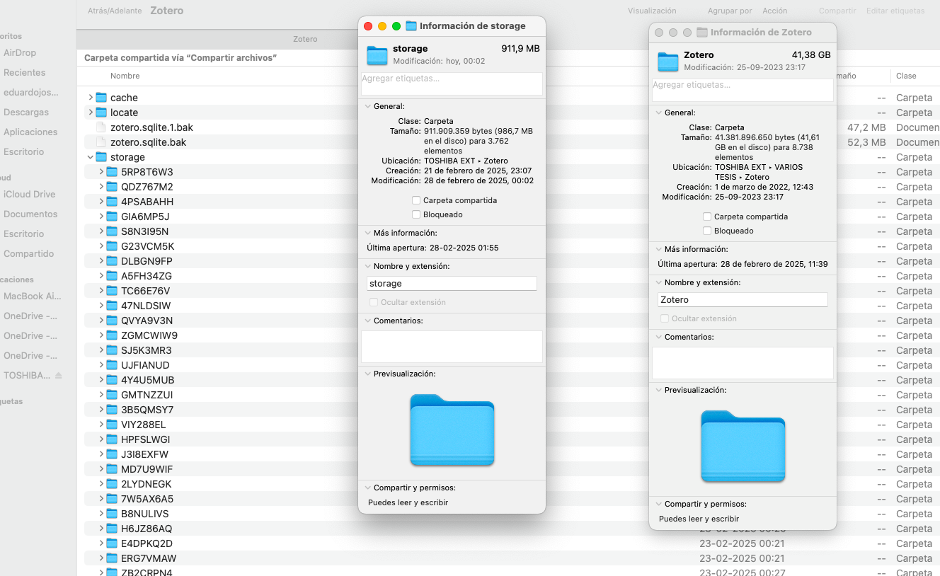Viewport: 940px width, 576px height.
Task: Click storage folder icon in info header
Action: pos(377,54)
